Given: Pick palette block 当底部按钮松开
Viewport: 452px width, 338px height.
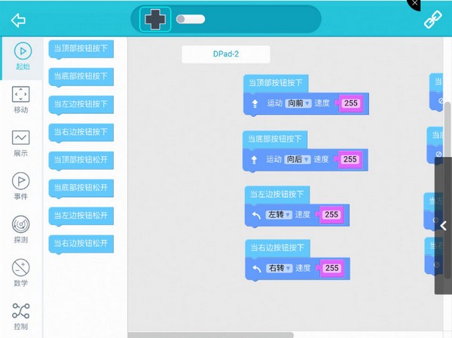Looking at the screenshot, I should 81,188.
